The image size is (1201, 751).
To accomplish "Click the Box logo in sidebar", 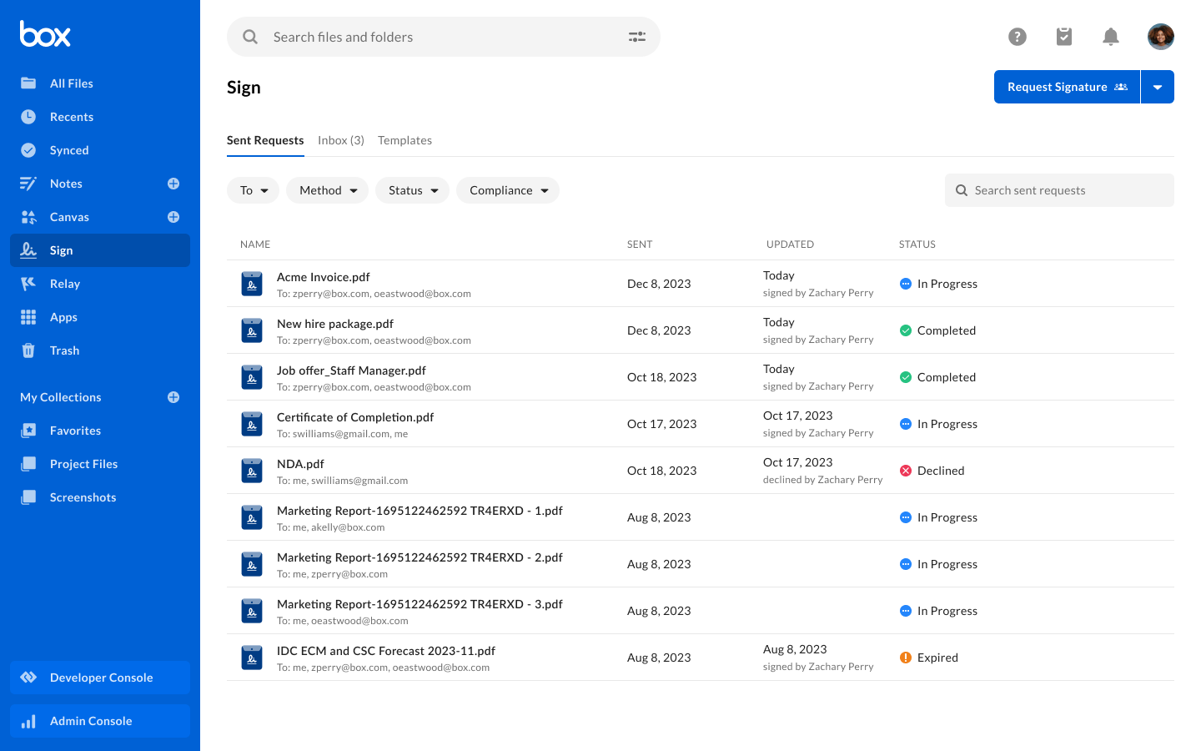I will tap(45, 34).
